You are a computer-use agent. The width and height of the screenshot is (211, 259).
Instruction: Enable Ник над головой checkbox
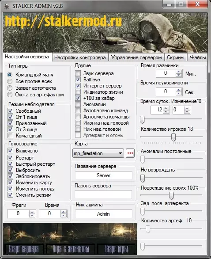pos(78,129)
